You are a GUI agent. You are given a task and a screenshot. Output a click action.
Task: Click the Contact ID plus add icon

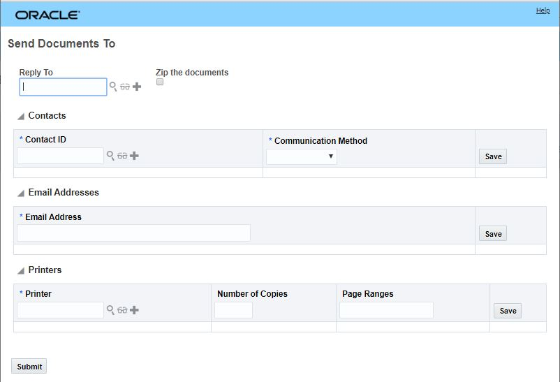coord(134,156)
